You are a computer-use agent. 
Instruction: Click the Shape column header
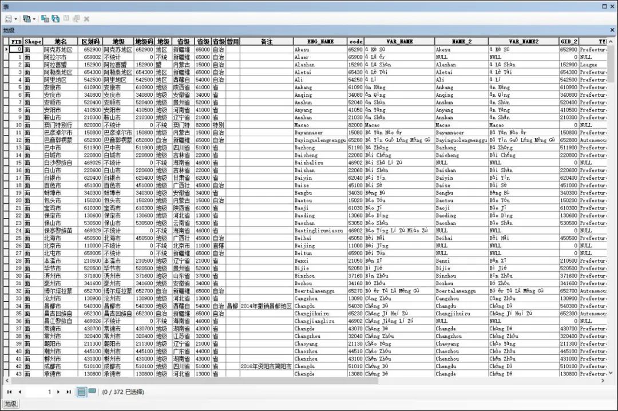click(33, 41)
